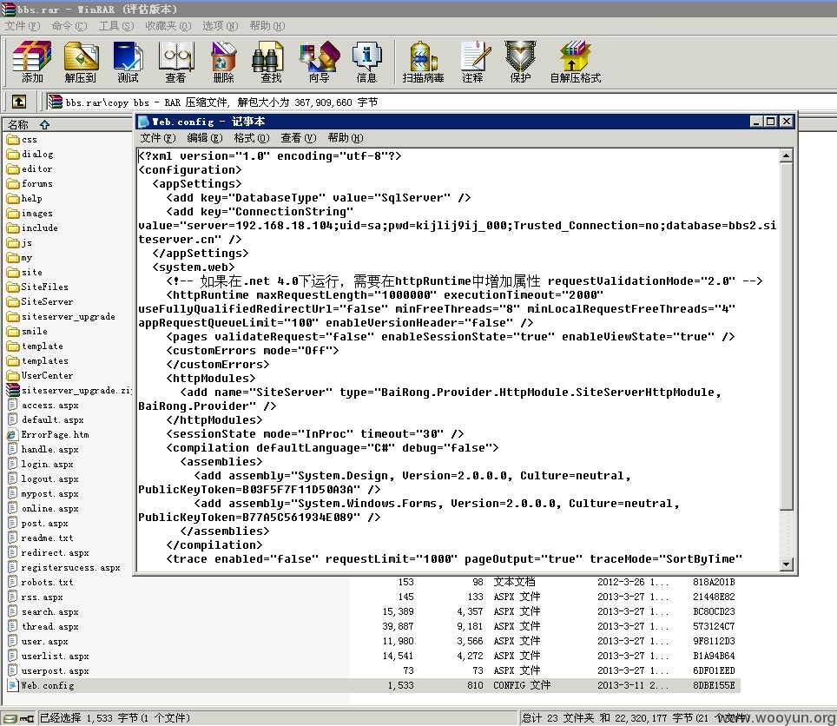
Task: Click the UserCenter folder icon
Action: tap(13, 376)
